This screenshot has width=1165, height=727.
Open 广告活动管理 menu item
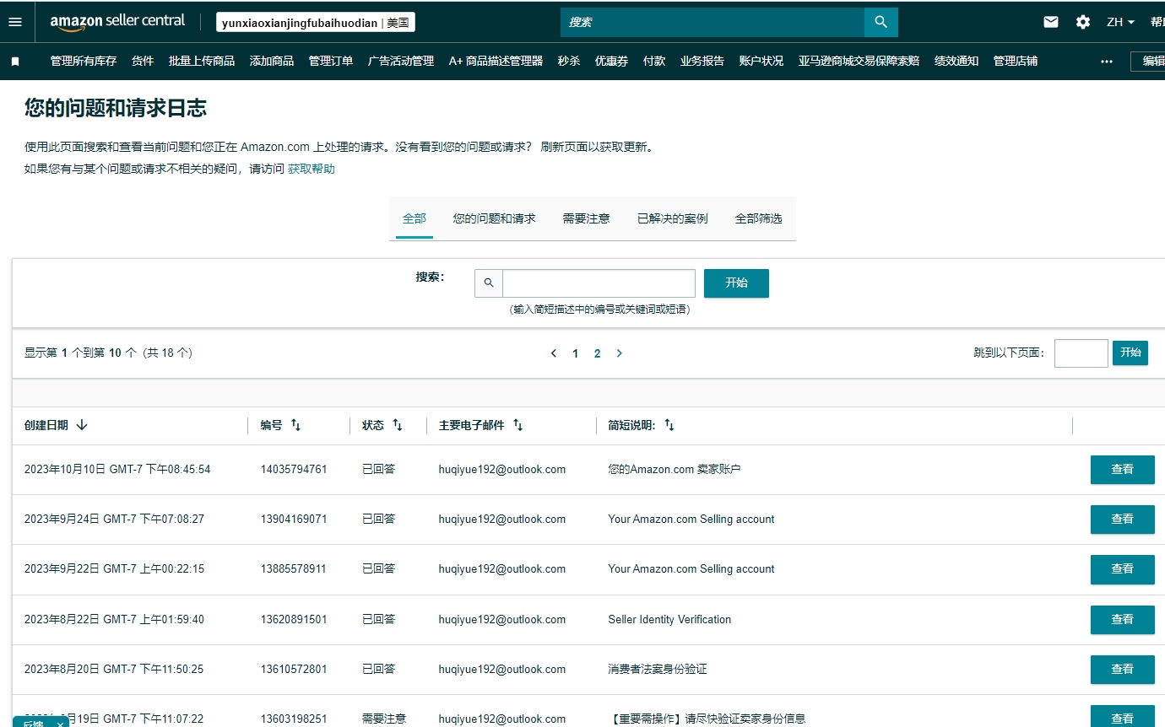pos(401,61)
